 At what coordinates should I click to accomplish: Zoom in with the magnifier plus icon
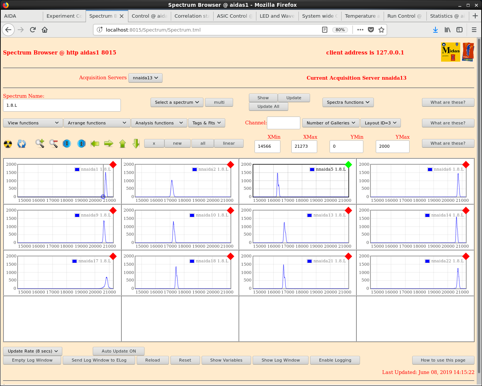point(40,143)
